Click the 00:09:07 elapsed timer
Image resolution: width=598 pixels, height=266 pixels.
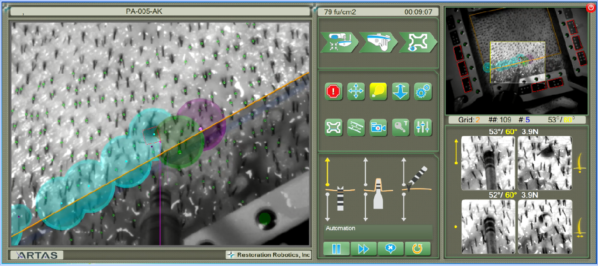coord(418,11)
